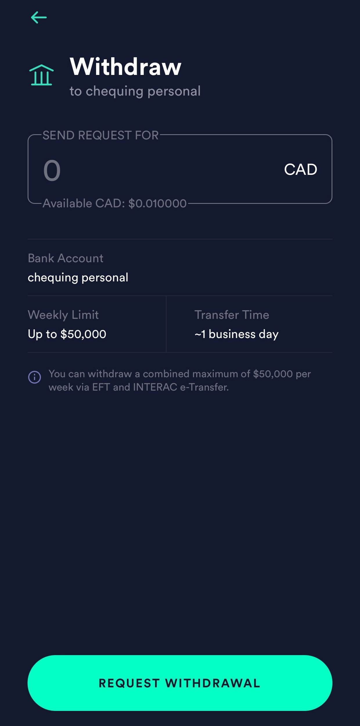Tap the CAD currency label

(x=300, y=170)
